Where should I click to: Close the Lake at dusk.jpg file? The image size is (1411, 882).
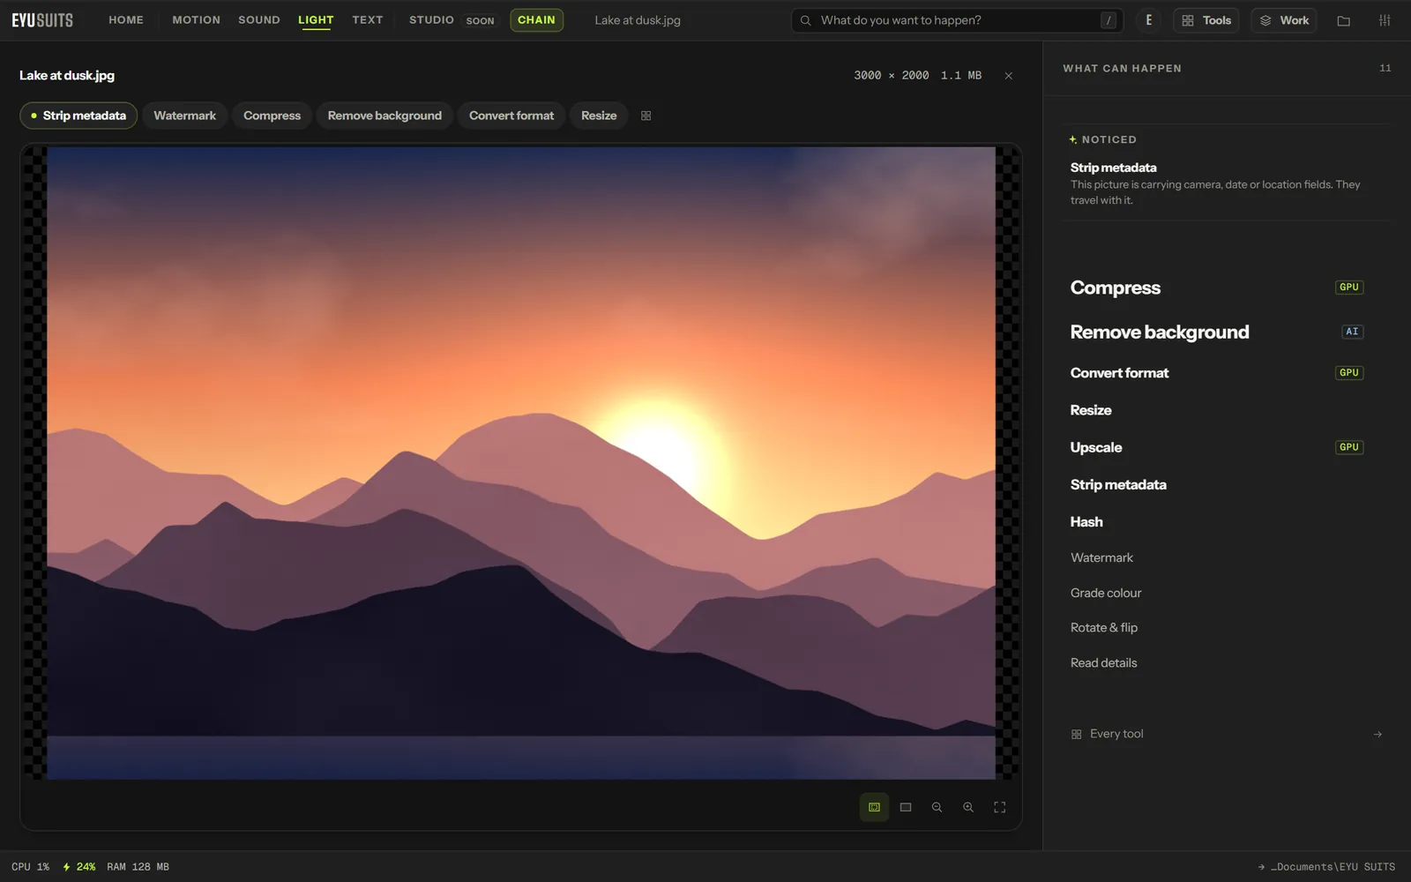tap(1008, 76)
